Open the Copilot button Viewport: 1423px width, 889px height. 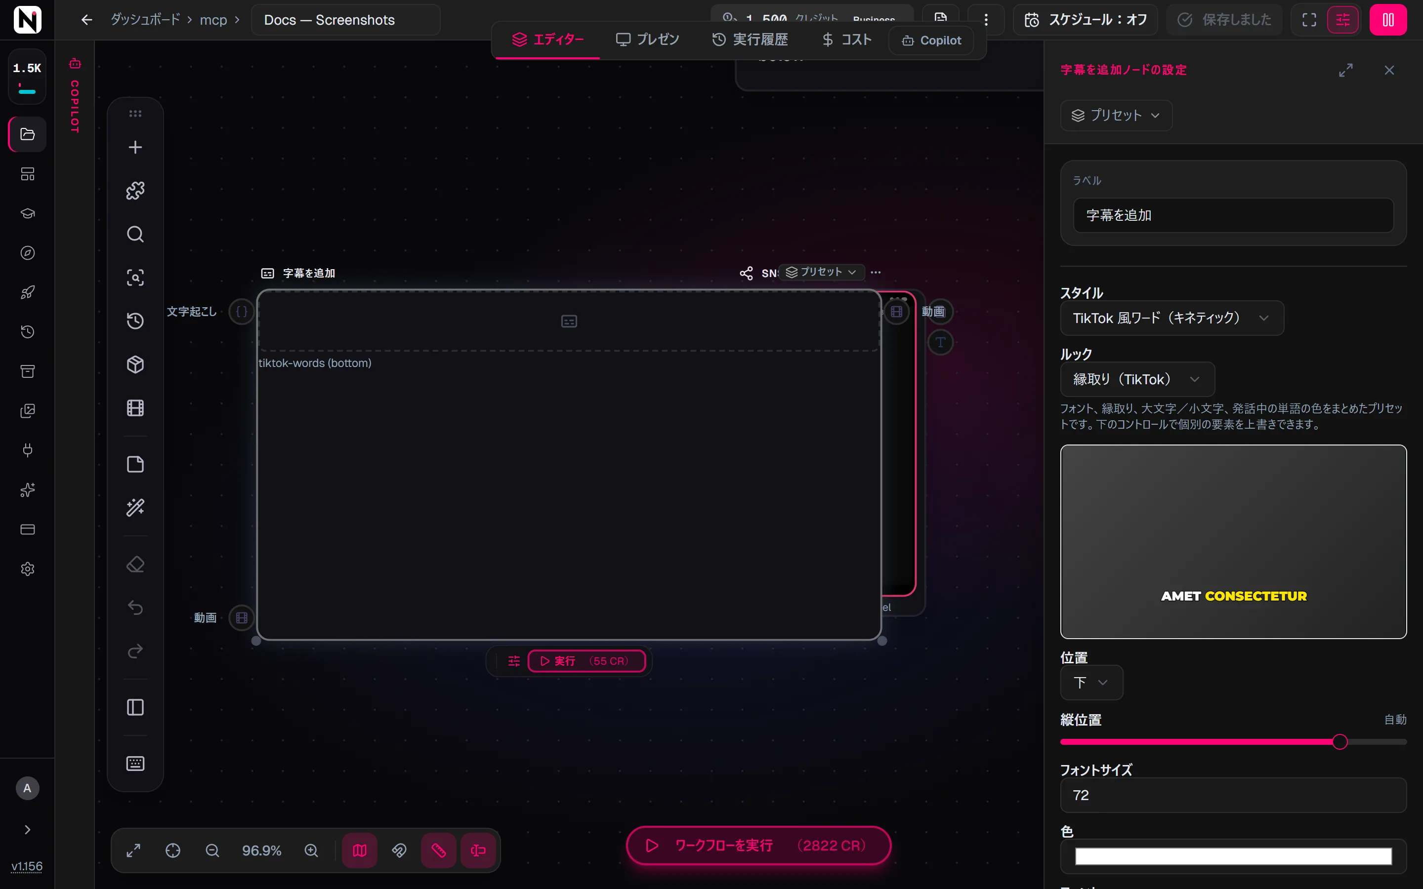coord(932,40)
